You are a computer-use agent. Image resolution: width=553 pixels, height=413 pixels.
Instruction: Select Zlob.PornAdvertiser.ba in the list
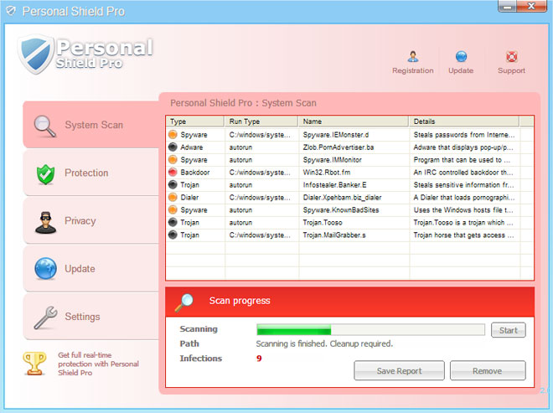point(339,147)
